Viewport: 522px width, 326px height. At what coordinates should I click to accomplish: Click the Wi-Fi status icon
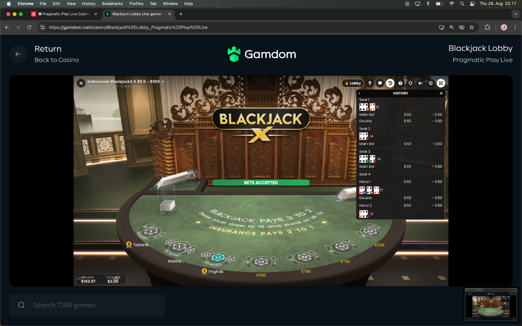coord(452,3)
